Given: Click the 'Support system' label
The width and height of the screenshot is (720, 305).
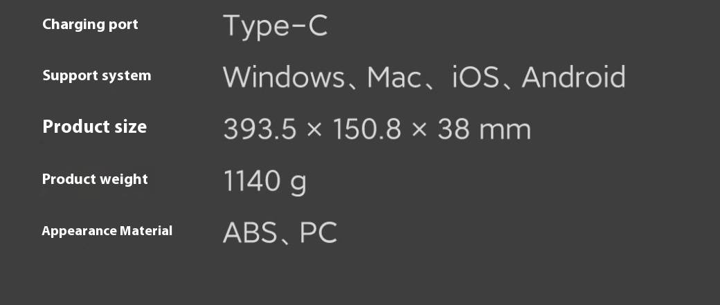Looking at the screenshot, I should point(96,75).
